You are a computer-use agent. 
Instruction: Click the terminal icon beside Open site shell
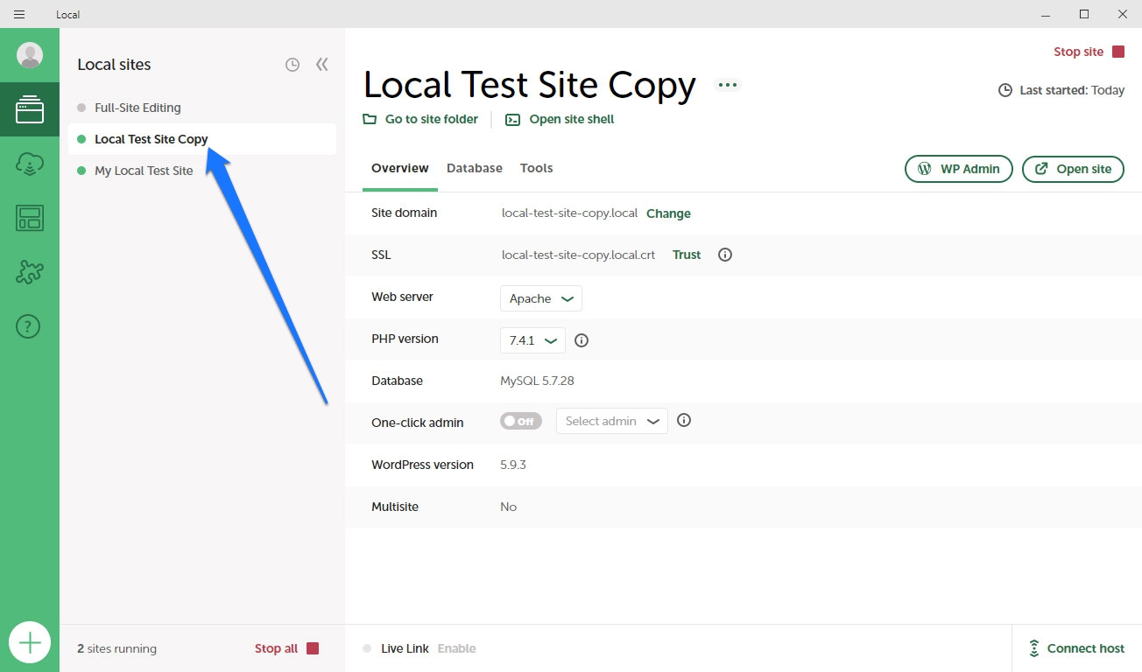click(x=513, y=120)
